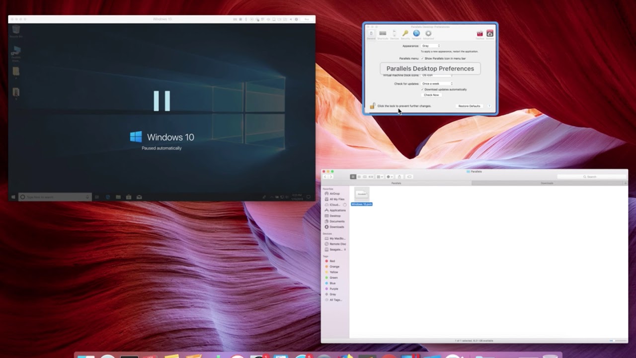Open General tab in Parallels Preferences

coord(371,34)
